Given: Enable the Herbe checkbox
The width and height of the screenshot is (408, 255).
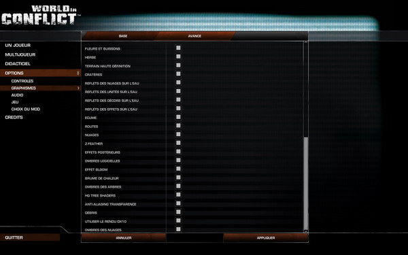Looking at the screenshot, I should point(178,56).
